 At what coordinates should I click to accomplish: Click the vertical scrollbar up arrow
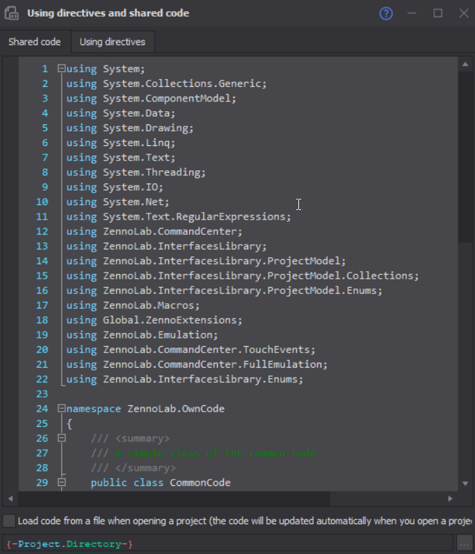coord(465,65)
